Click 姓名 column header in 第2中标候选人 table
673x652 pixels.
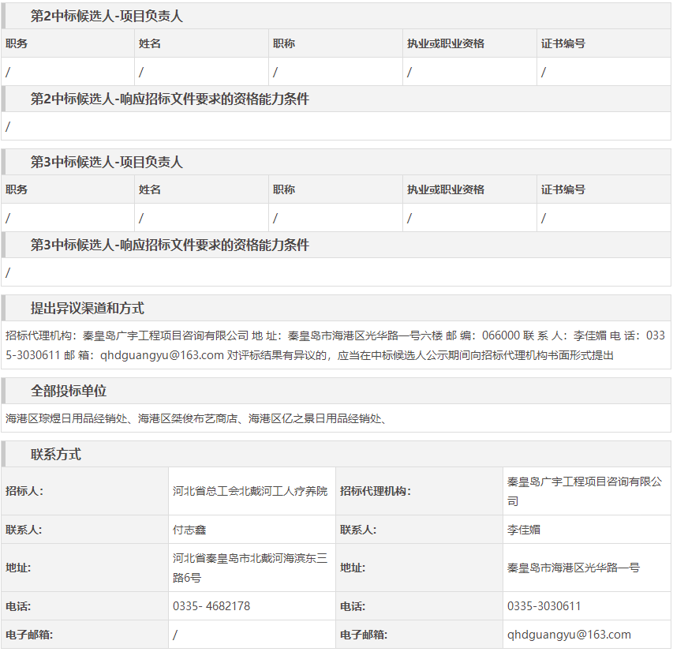[150, 43]
